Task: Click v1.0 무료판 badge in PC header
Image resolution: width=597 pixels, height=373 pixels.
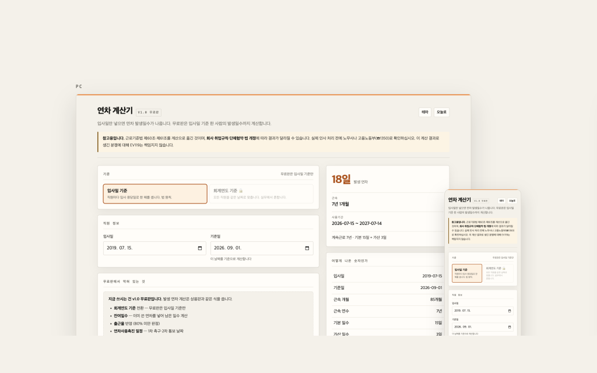Action: 149,112
